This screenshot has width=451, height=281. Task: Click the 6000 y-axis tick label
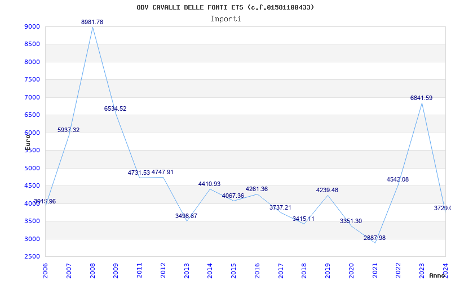(32, 133)
